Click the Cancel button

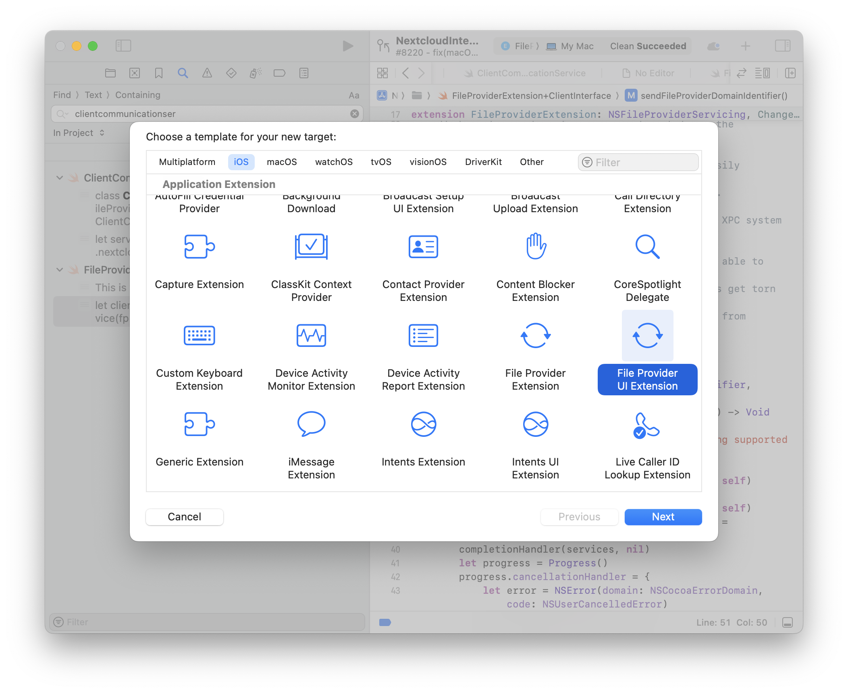pyautogui.click(x=184, y=517)
